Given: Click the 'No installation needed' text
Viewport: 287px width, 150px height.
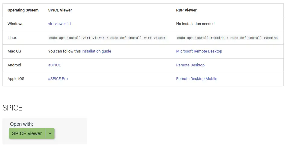Looking at the screenshot, I should (x=195, y=24).
